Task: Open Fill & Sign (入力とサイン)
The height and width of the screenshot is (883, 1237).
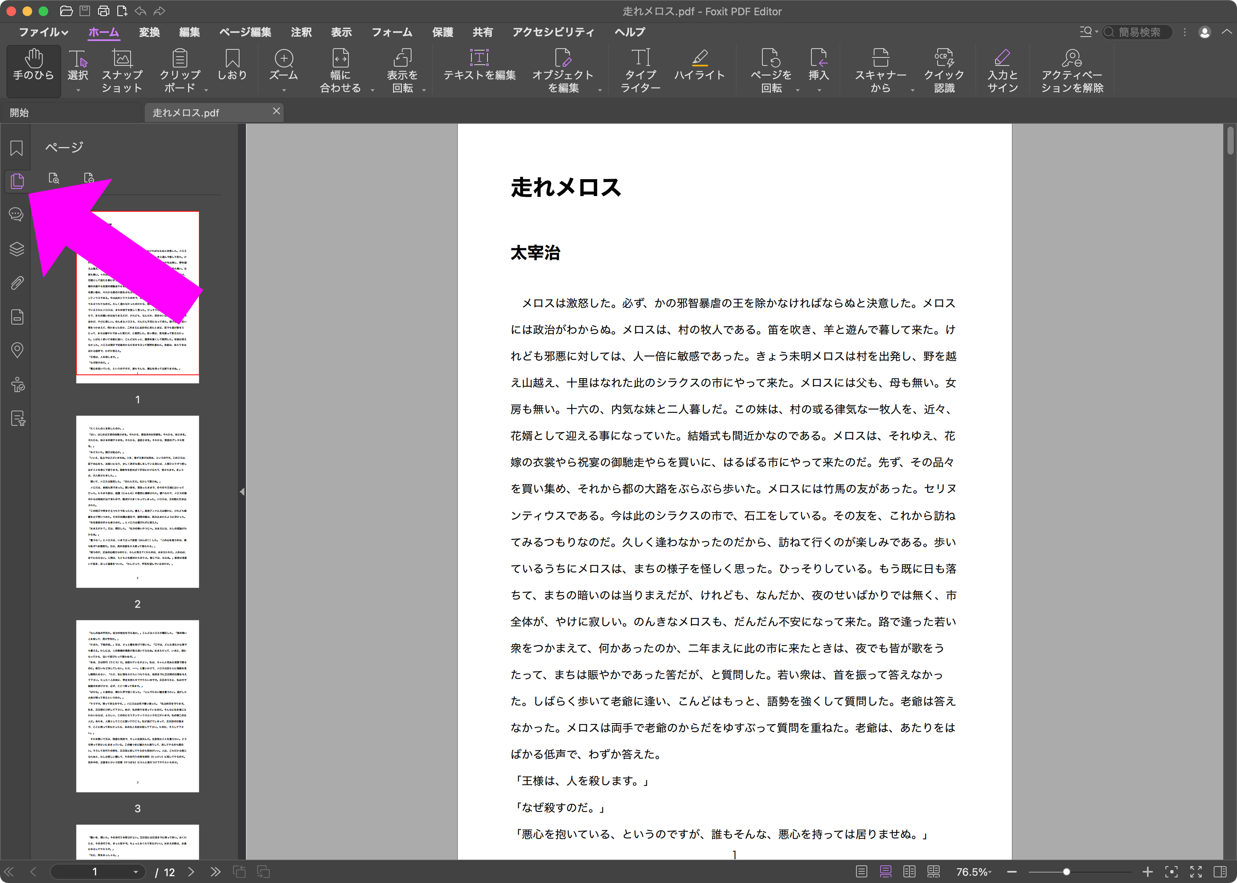Action: point(1003,71)
